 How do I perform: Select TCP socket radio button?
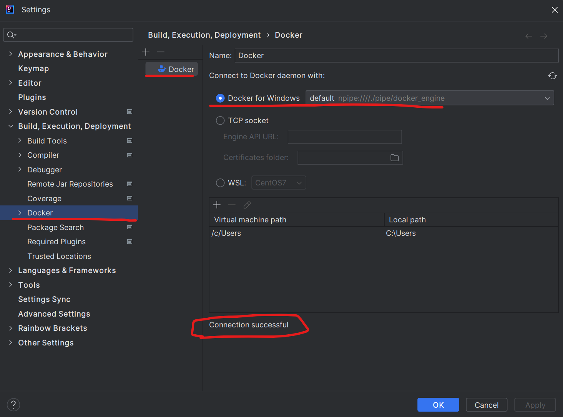click(220, 120)
